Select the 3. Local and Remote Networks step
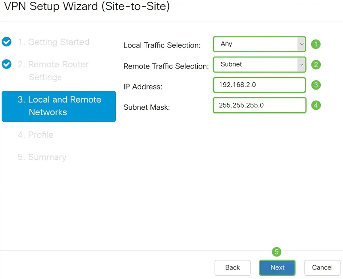 59,106
